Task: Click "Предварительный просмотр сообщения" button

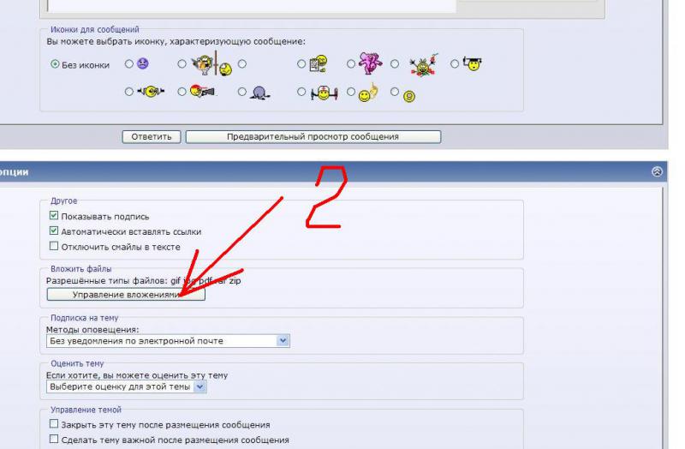Action: point(313,136)
